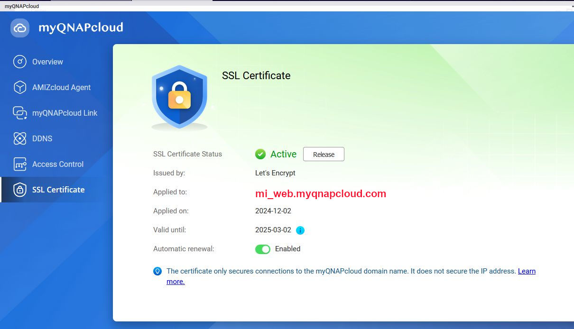Click the SSL Certificate sidebar shield icon
This screenshot has height=329, width=574.
pyautogui.click(x=19, y=190)
